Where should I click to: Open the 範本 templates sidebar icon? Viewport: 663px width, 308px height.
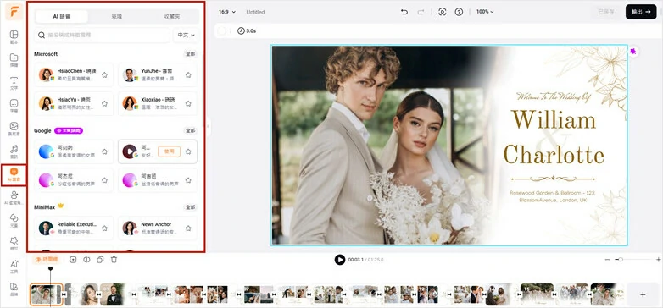pyautogui.click(x=14, y=36)
